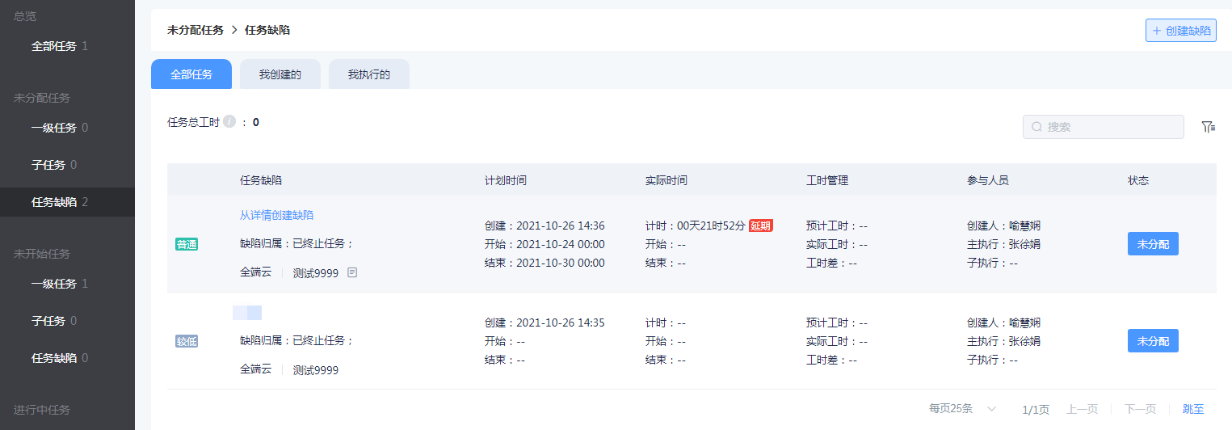
Task: Click the 创建缺陷 button
Action: click(1181, 30)
